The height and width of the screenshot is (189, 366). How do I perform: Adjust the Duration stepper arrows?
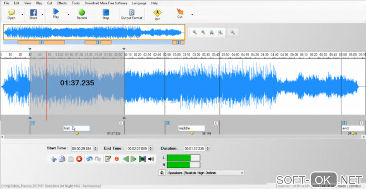coord(208,148)
